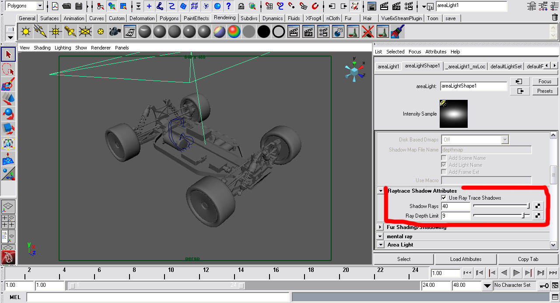
Task: Open scene icon in status line
Action: tap(66, 6)
